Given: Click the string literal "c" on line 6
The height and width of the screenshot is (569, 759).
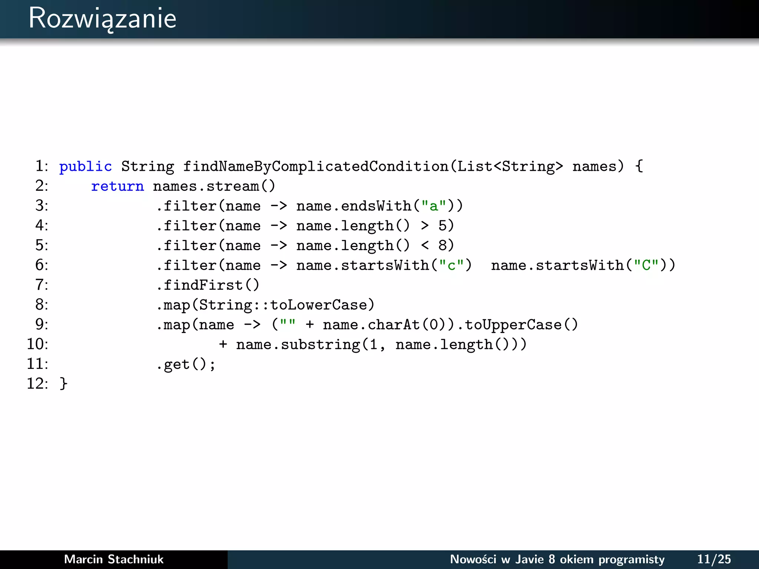Looking at the screenshot, I should point(451,265).
